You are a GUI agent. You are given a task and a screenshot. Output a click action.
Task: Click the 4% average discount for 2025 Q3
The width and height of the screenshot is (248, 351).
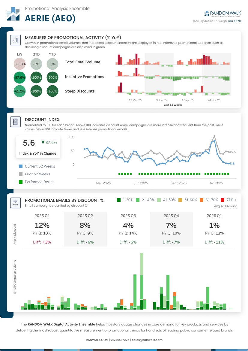click(x=128, y=225)
